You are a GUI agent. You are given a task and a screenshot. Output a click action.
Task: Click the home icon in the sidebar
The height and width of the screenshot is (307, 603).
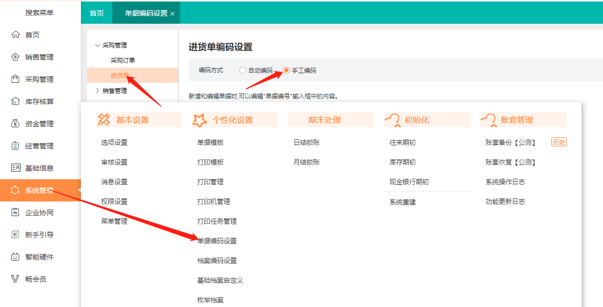(x=15, y=35)
